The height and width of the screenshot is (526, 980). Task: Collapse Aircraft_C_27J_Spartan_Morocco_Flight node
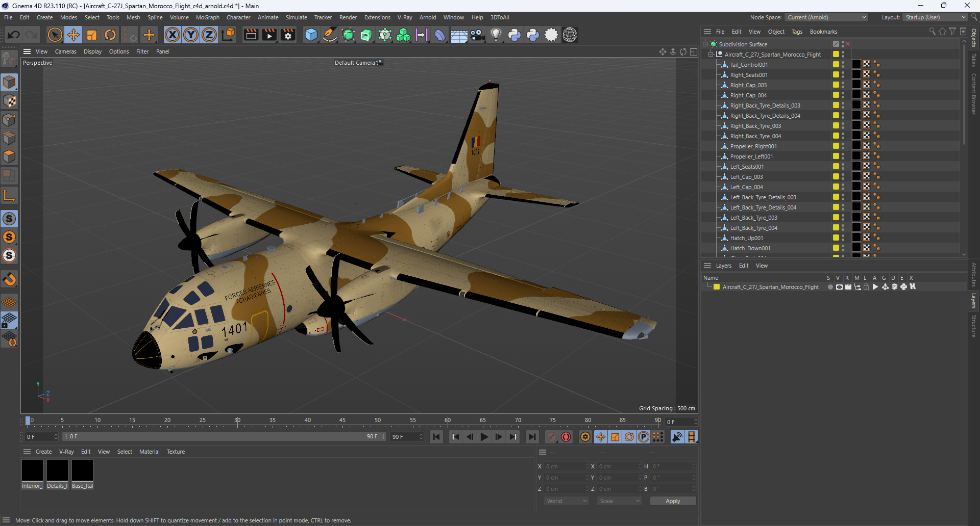coord(710,55)
